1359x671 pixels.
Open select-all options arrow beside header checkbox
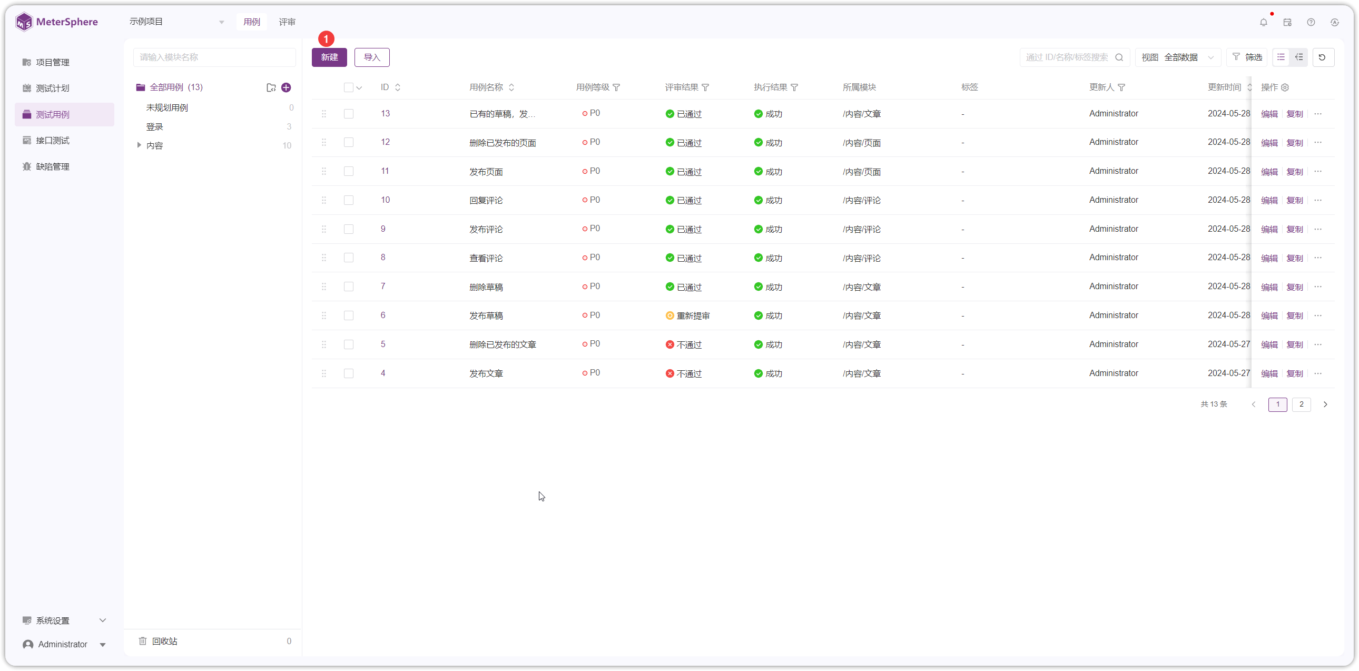(359, 88)
